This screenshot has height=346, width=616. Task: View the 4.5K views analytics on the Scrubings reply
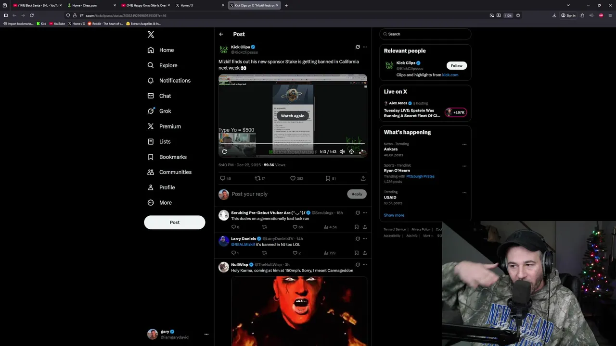point(330,227)
